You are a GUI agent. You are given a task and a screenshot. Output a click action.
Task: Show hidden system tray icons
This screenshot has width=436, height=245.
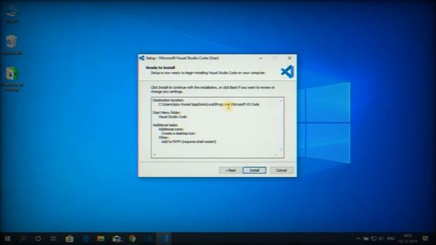[x=358, y=239]
